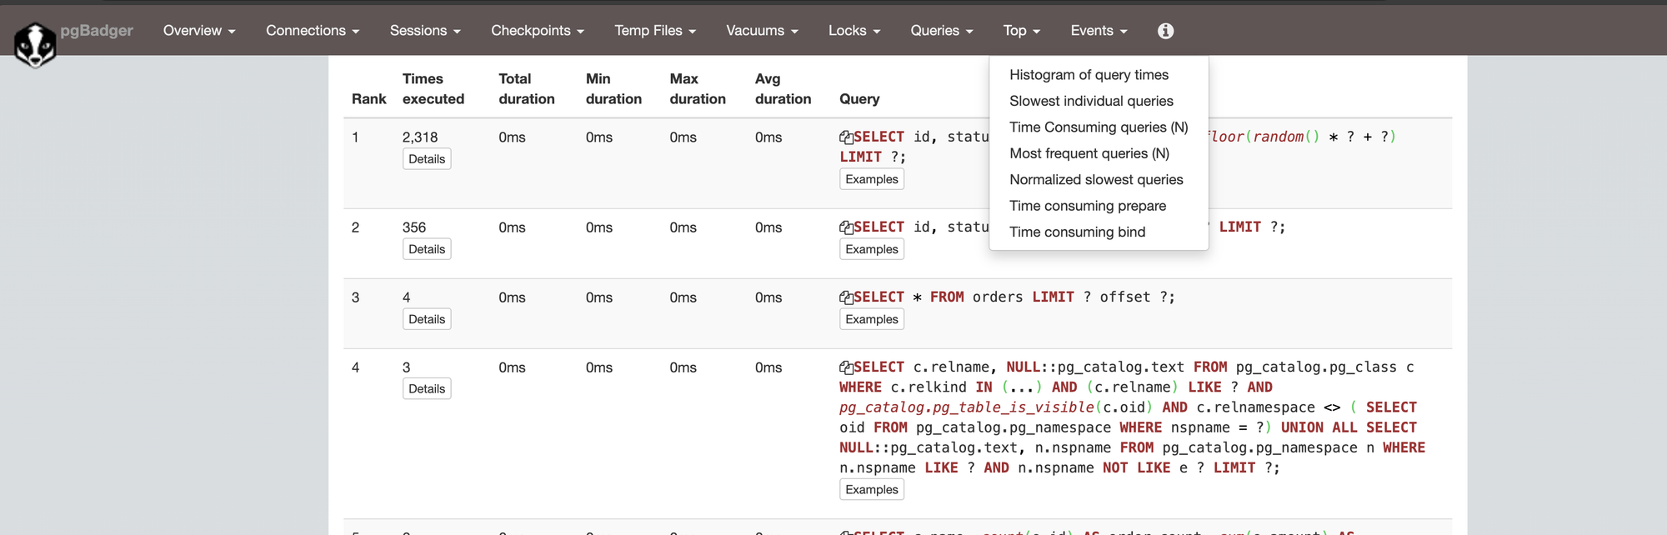Open the Overview dropdown menu

coord(198,31)
